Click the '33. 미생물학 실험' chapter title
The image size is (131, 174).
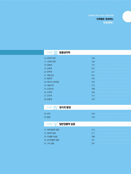coord(51,137)
